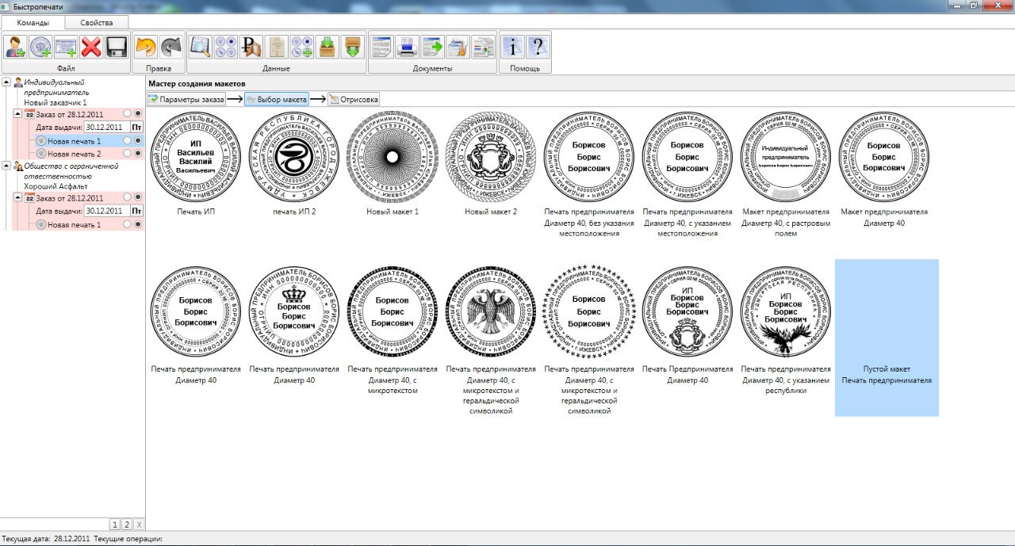Open help with the question mark icon

click(x=538, y=47)
